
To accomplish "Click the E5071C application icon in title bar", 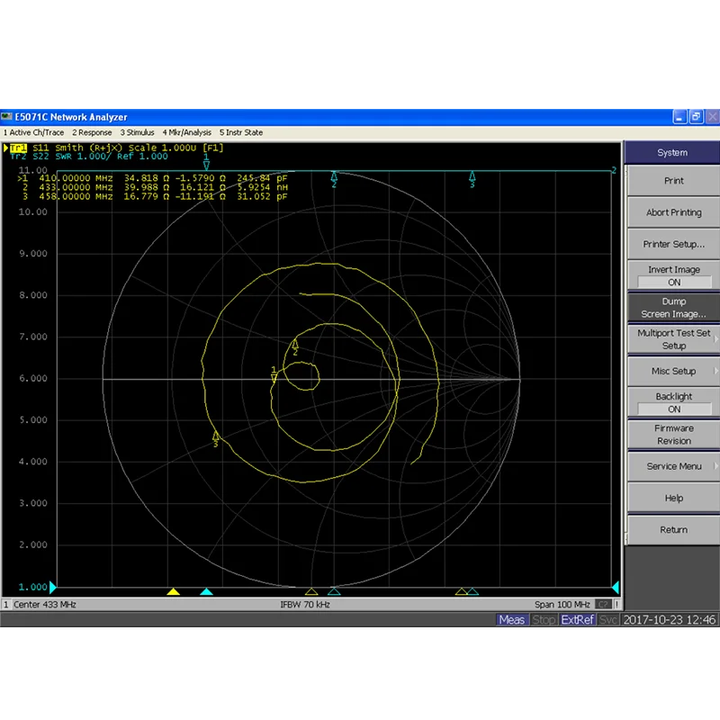I will coord(6,117).
